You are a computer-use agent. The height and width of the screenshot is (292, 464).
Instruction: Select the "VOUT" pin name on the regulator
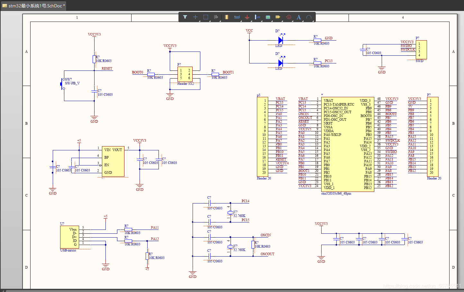tap(117, 150)
